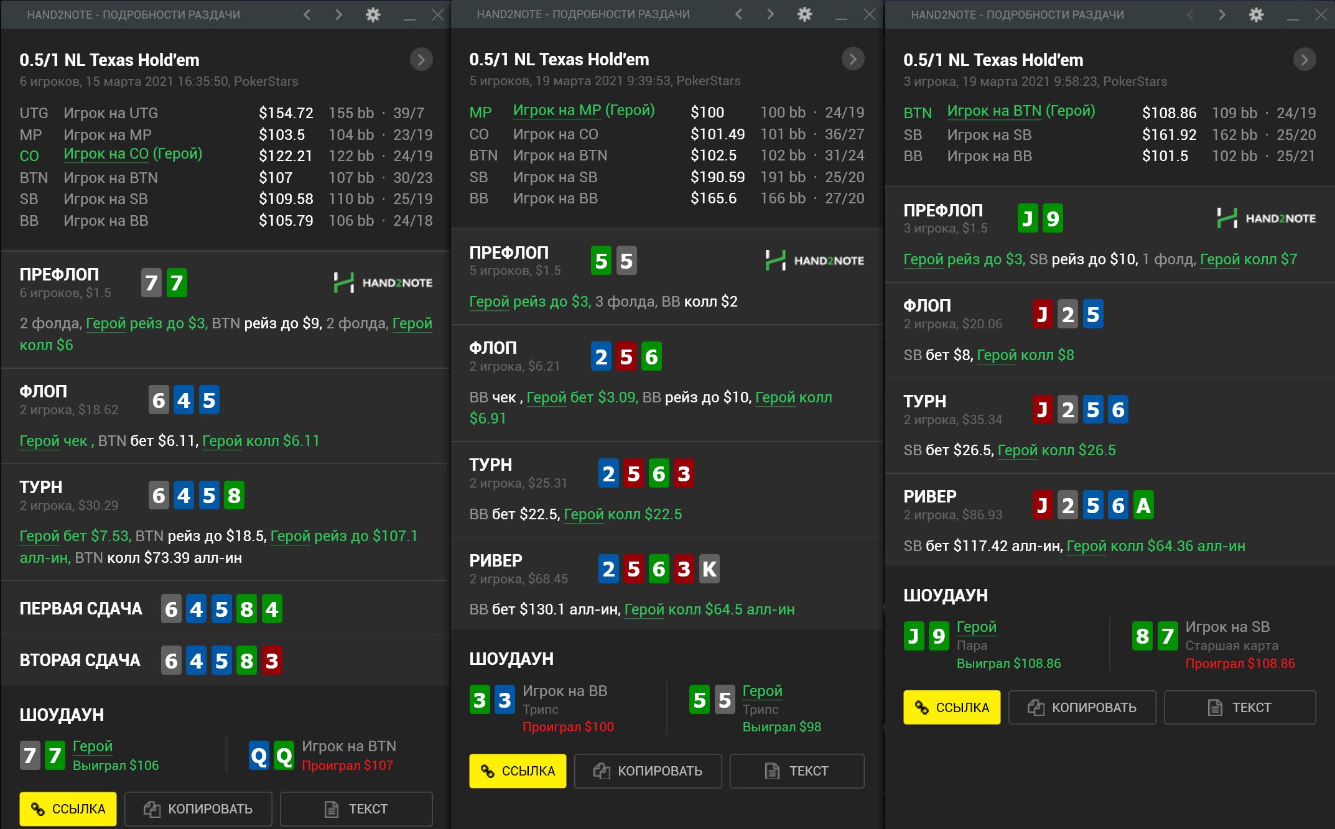Expand hand details arrow in middle window
Image resolution: width=1335 pixels, height=829 pixels.
click(x=853, y=59)
